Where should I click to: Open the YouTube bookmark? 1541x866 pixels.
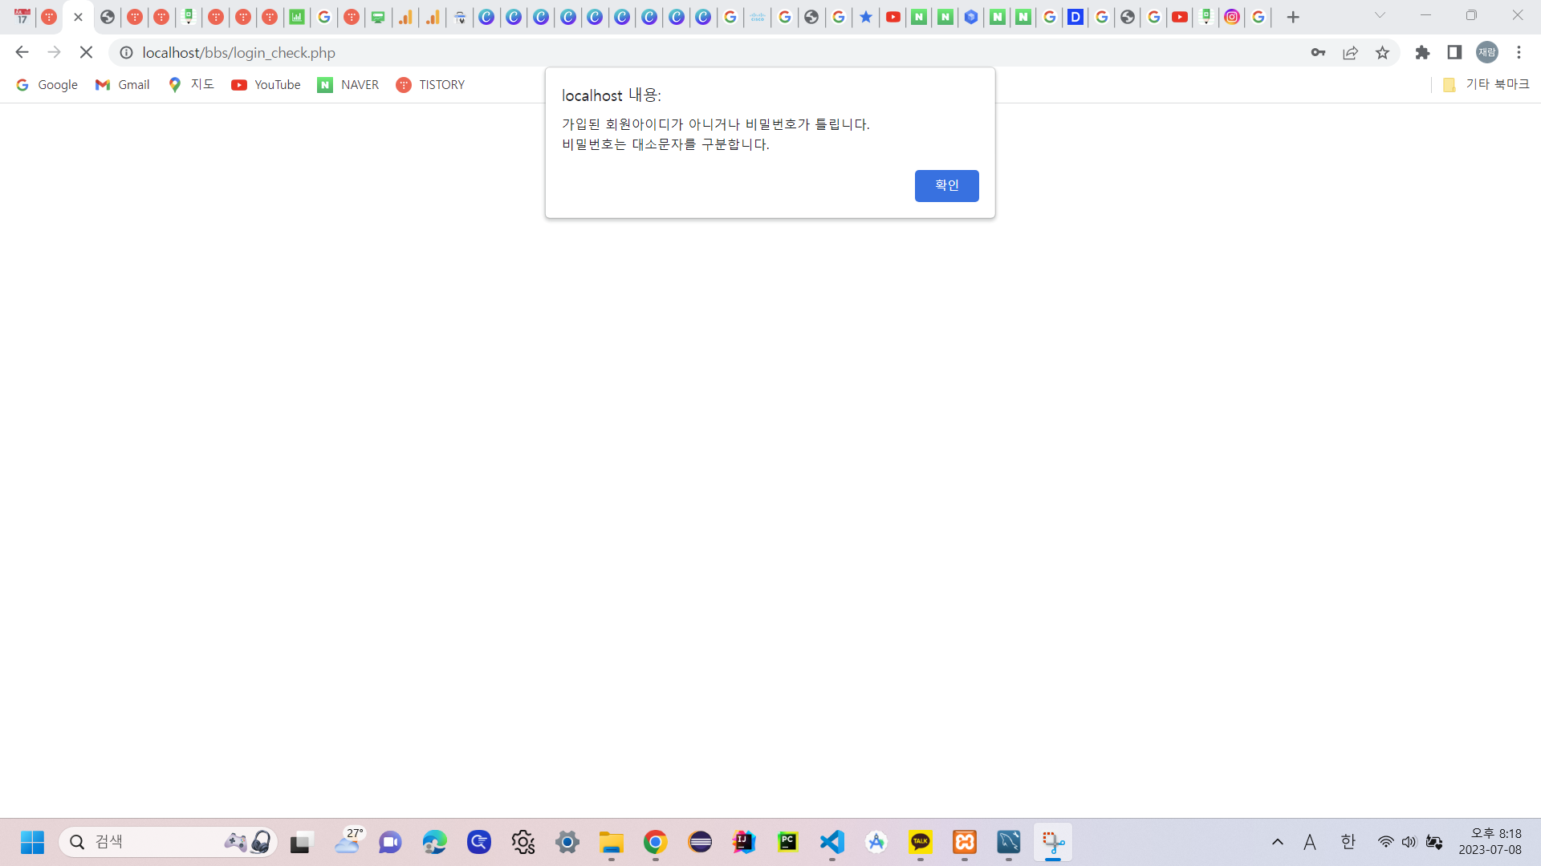tap(266, 84)
